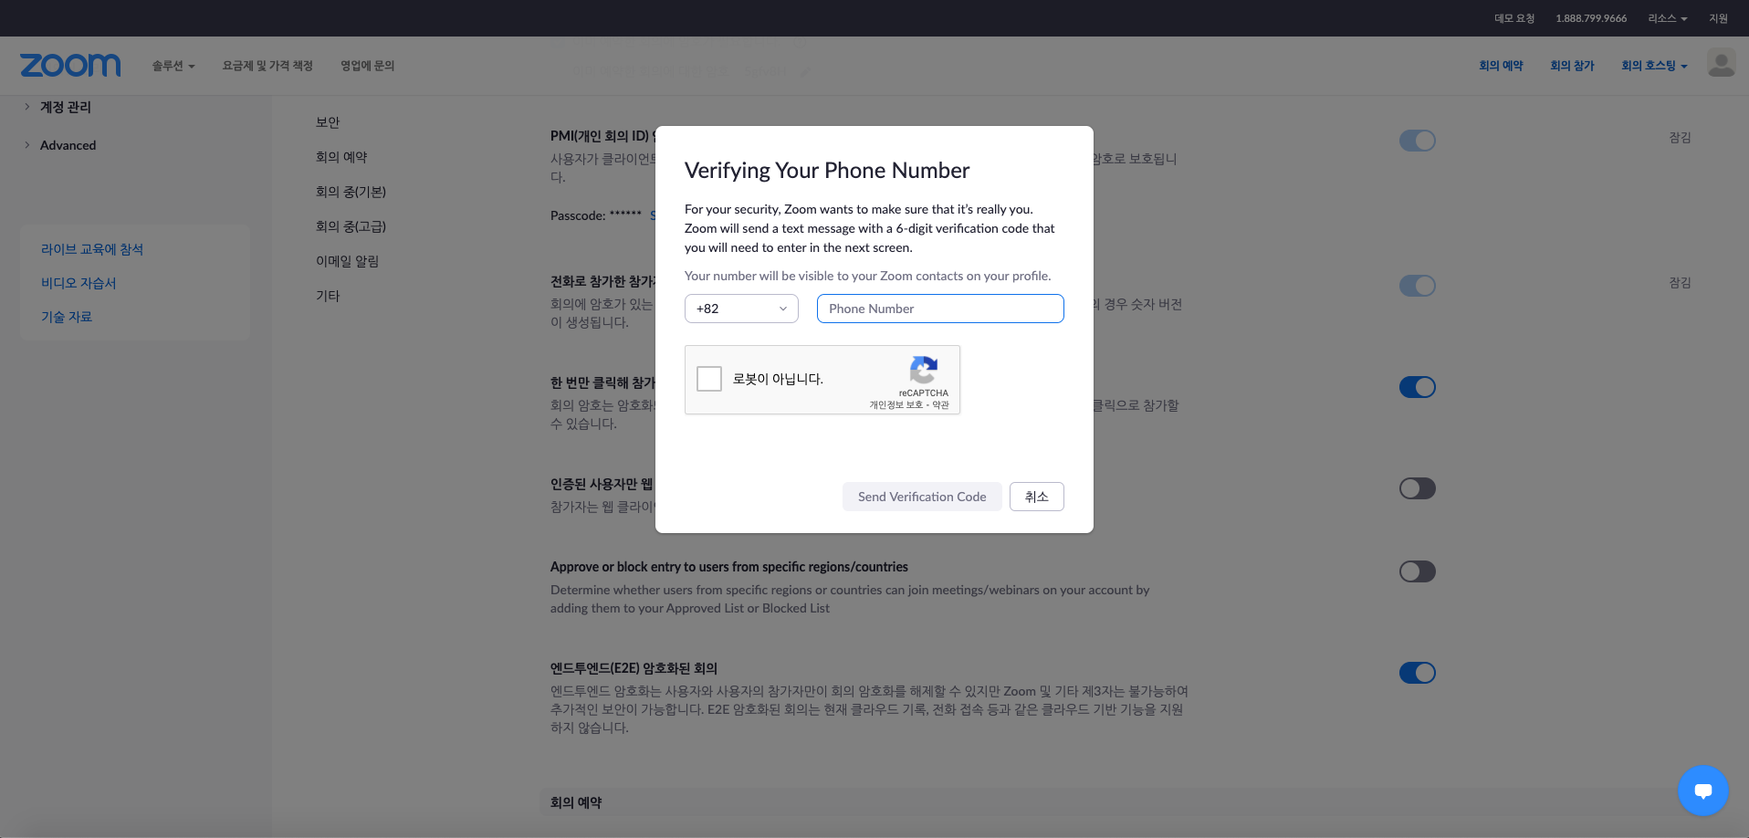This screenshot has height=838, width=1749.
Task: Click 회의 예약 link in header
Action: [x=1501, y=66]
